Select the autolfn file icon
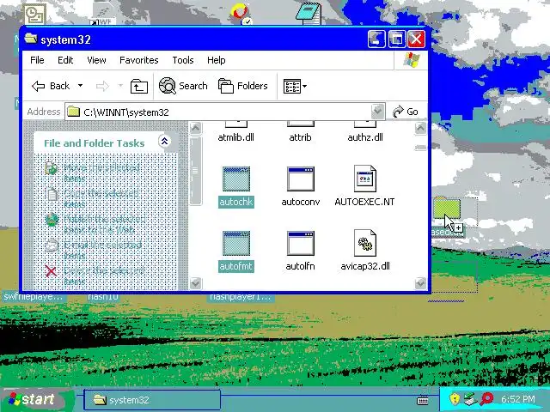The image size is (550, 412). click(x=301, y=243)
